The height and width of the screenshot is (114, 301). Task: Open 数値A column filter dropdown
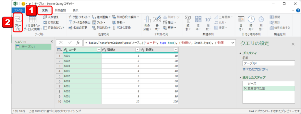tap(137, 50)
